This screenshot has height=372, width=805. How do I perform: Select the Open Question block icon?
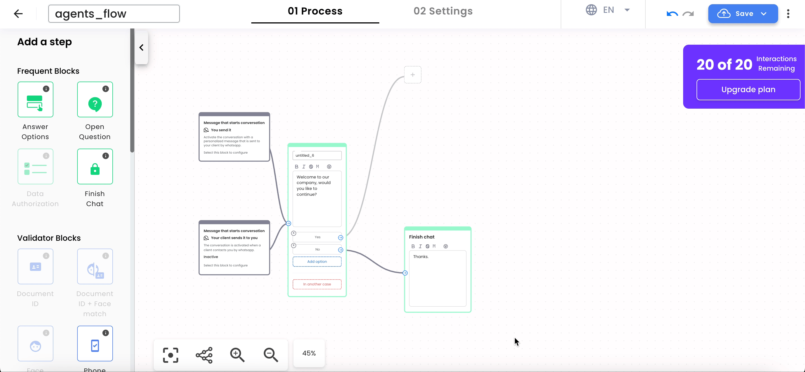tap(95, 101)
